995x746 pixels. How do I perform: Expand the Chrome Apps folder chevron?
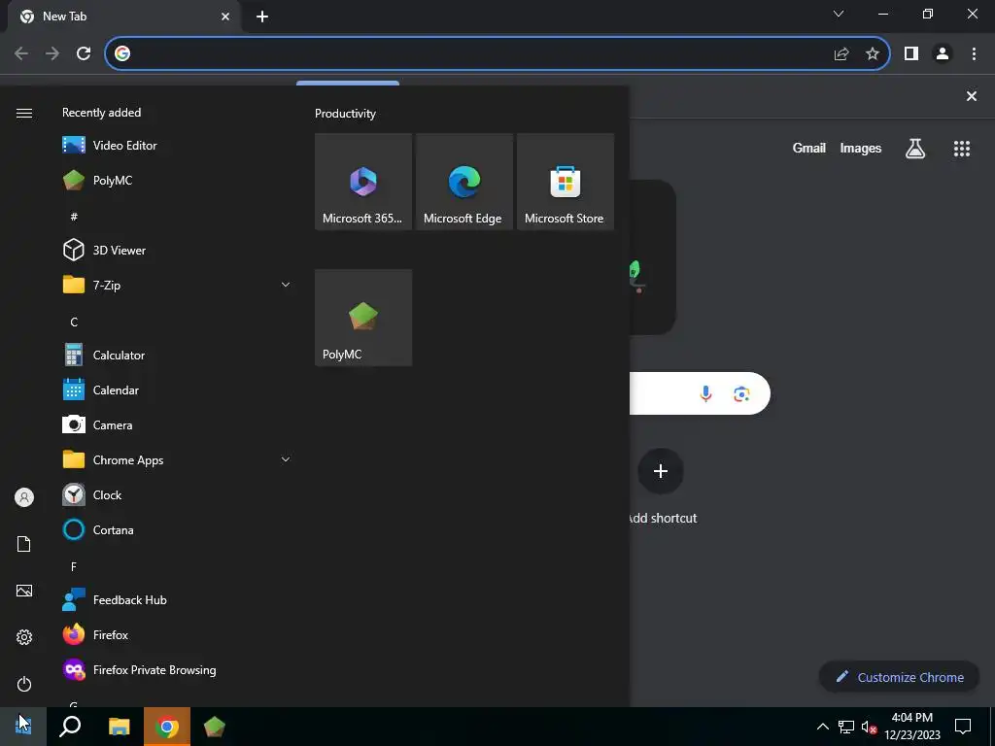tap(286, 459)
